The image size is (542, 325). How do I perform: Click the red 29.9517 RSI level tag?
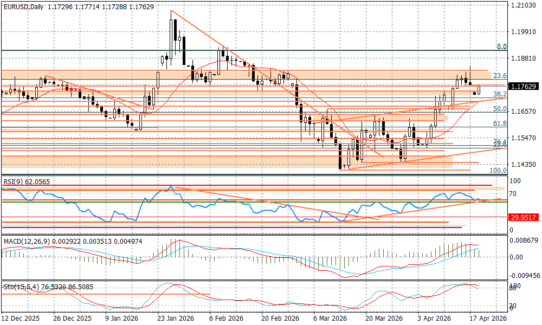click(x=523, y=217)
